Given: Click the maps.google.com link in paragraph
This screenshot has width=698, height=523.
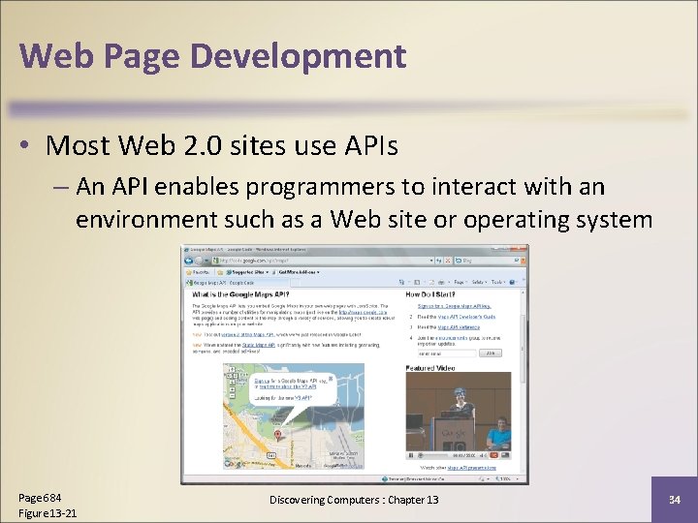Looking at the screenshot, I should point(363,312).
